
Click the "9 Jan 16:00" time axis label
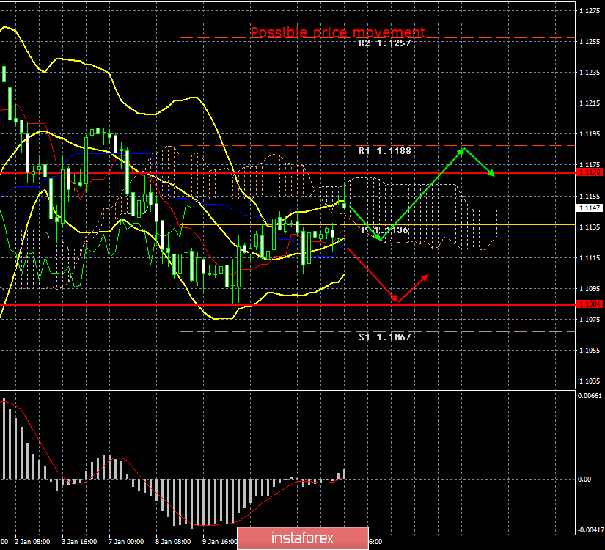pos(220,542)
